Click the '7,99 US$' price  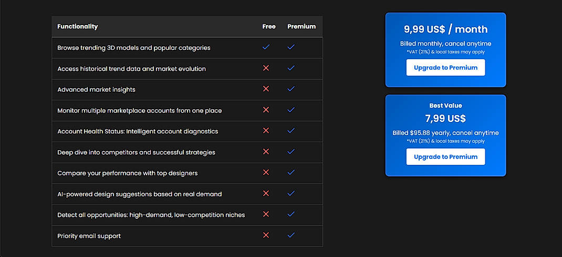pos(445,118)
